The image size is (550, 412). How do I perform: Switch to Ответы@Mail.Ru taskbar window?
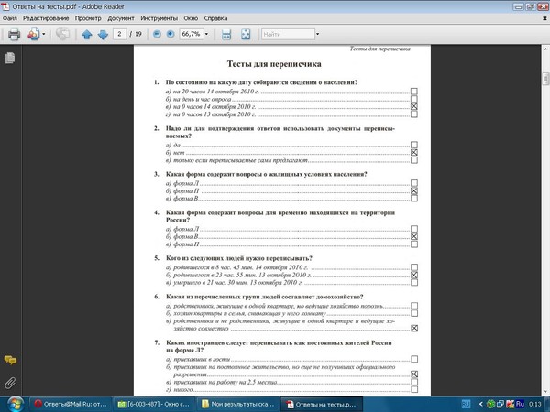pyautogui.click(x=71, y=404)
